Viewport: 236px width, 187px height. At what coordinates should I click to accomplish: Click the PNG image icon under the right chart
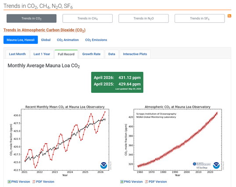click(x=122, y=182)
